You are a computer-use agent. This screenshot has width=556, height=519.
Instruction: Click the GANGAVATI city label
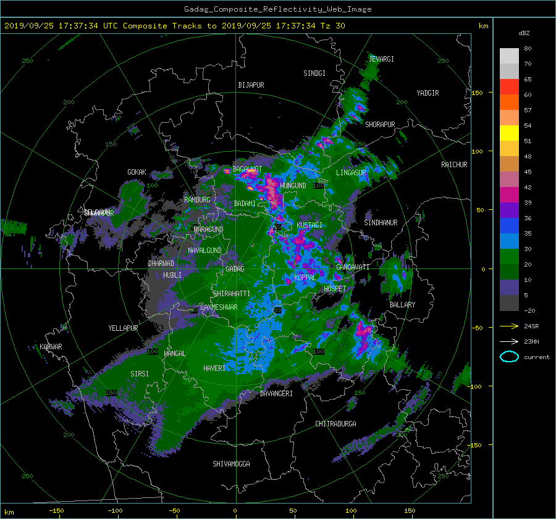click(353, 267)
